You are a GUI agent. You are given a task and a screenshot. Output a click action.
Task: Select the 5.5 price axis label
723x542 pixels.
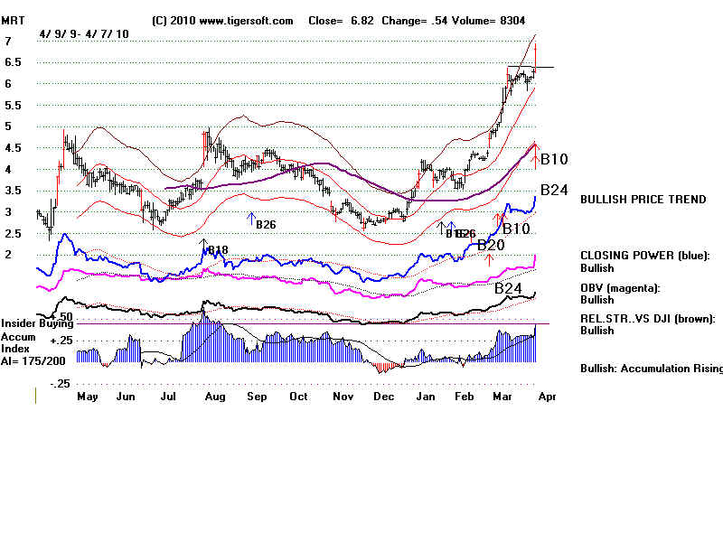(x=13, y=106)
